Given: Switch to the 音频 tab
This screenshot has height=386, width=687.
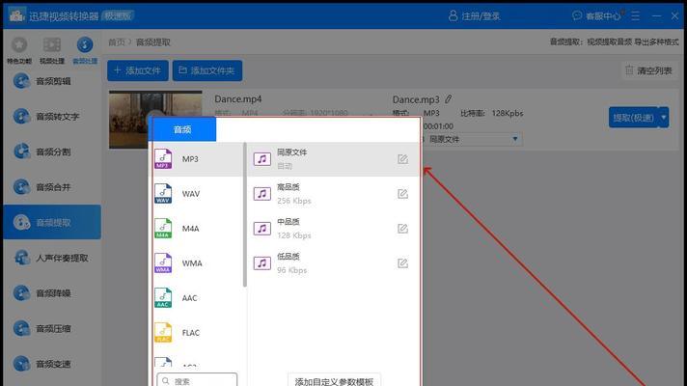Looking at the screenshot, I should pyautogui.click(x=182, y=129).
